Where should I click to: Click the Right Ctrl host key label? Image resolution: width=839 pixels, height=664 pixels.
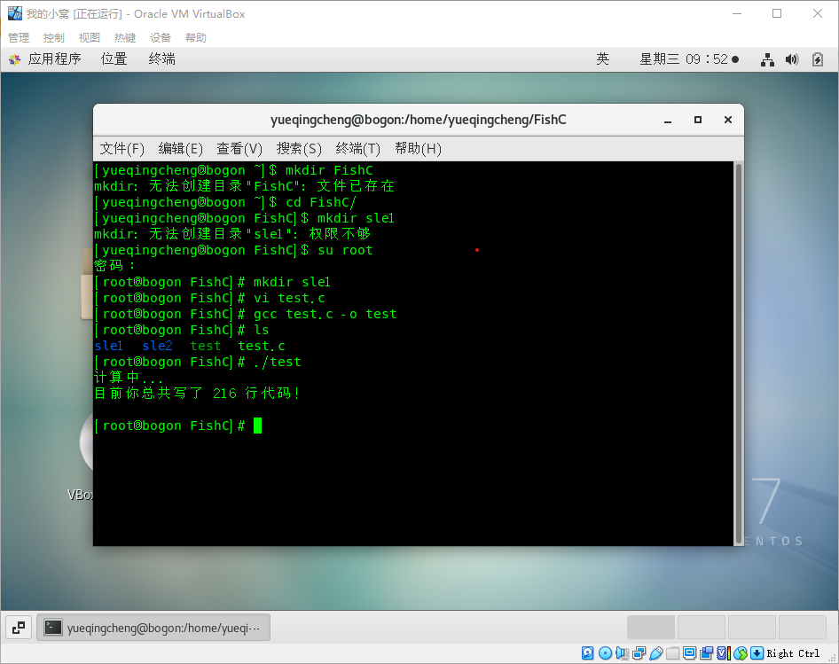793,653
